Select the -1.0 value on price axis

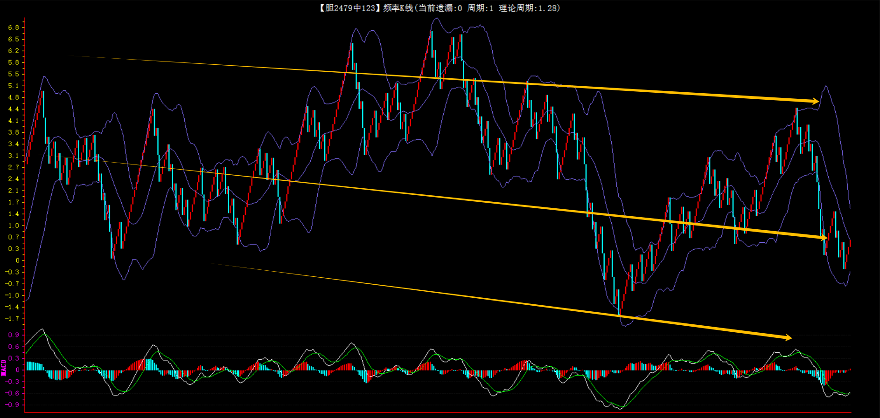(12, 295)
